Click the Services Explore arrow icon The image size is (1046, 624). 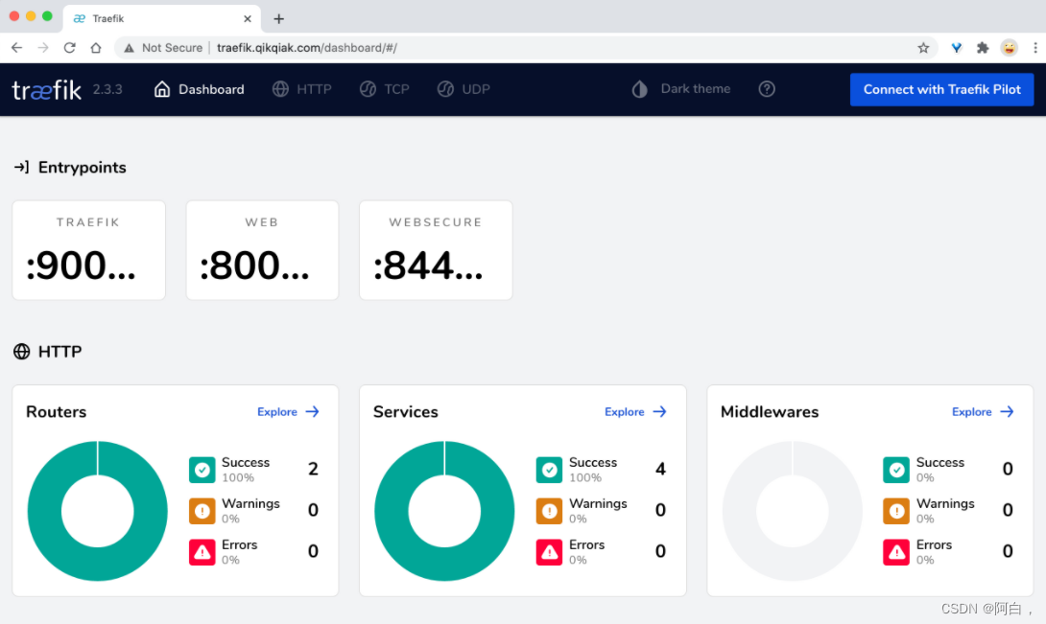click(660, 412)
